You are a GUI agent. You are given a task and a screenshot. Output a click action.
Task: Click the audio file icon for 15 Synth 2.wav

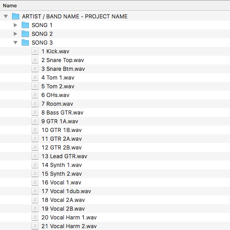tap(35, 173)
